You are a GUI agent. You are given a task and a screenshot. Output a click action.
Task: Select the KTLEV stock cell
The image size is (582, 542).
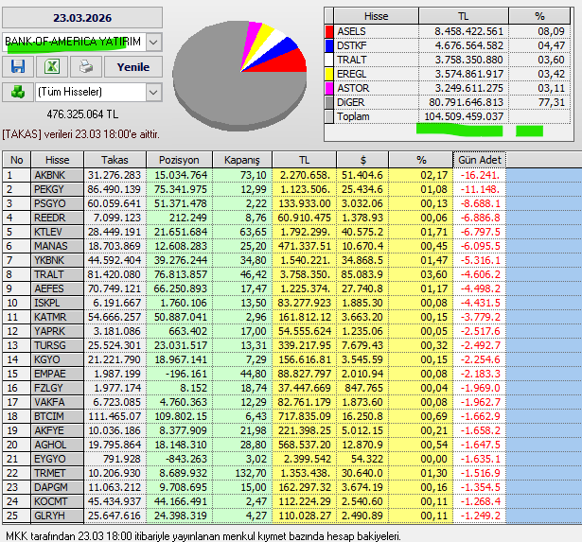[58, 232]
